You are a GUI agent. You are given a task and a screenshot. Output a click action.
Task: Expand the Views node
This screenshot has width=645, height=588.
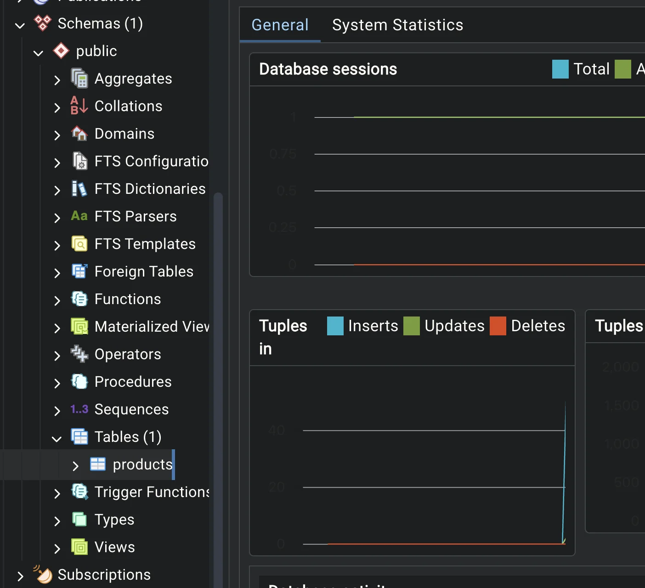(x=57, y=548)
